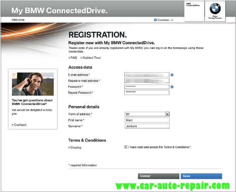Viewport: 236px width, 192px height.
Task: Click the green Cookies checkmark
Action: click(x=172, y=20)
